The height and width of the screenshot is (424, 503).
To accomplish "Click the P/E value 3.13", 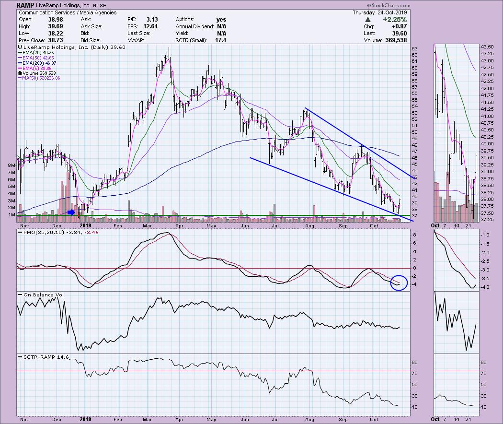I will coord(152,20).
